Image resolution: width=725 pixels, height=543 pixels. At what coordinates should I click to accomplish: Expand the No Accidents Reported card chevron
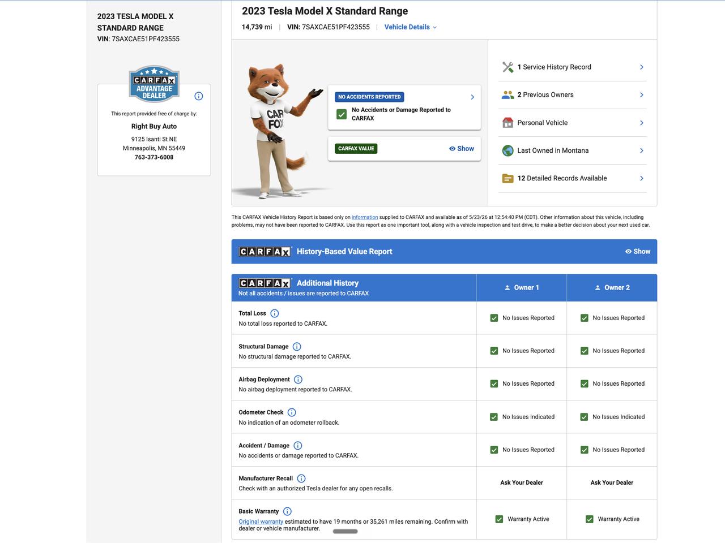472,97
